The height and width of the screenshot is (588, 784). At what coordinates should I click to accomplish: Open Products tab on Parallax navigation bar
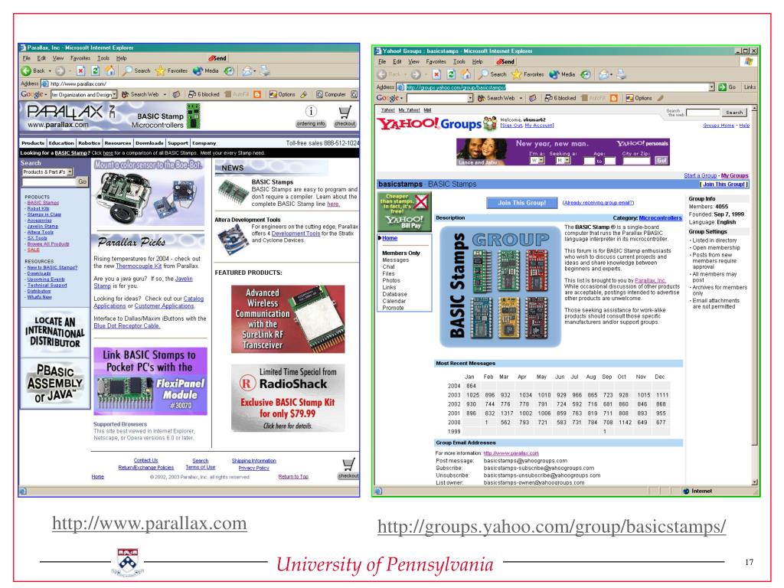click(x=33, y=143)
